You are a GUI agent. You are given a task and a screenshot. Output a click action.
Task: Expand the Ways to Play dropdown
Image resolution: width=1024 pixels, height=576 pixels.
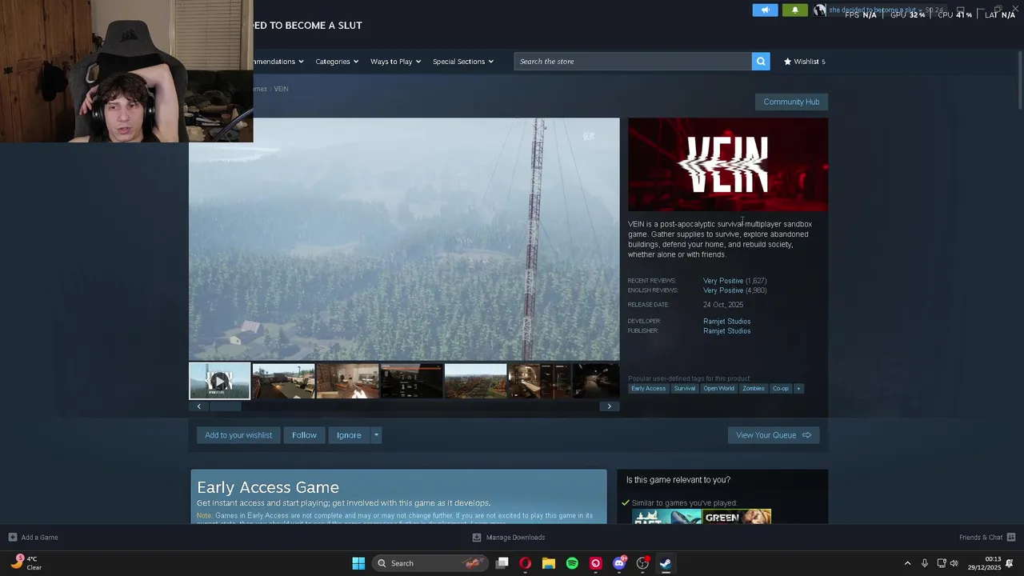(x=395, y=62)
